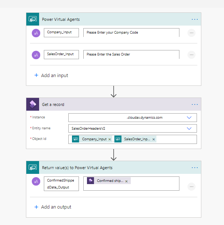224x225 pixels.
Task: Remove the Confirmed ship token from output
Action: pos(126,181)
